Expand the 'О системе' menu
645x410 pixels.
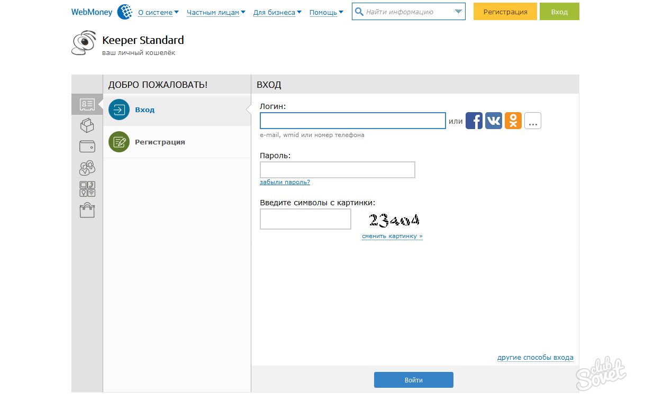coord(158,12)
